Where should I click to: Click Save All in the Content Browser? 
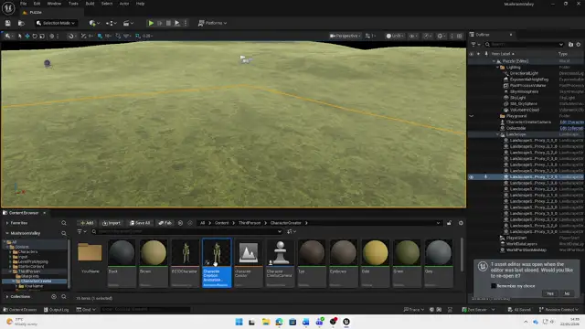(140, 223)
